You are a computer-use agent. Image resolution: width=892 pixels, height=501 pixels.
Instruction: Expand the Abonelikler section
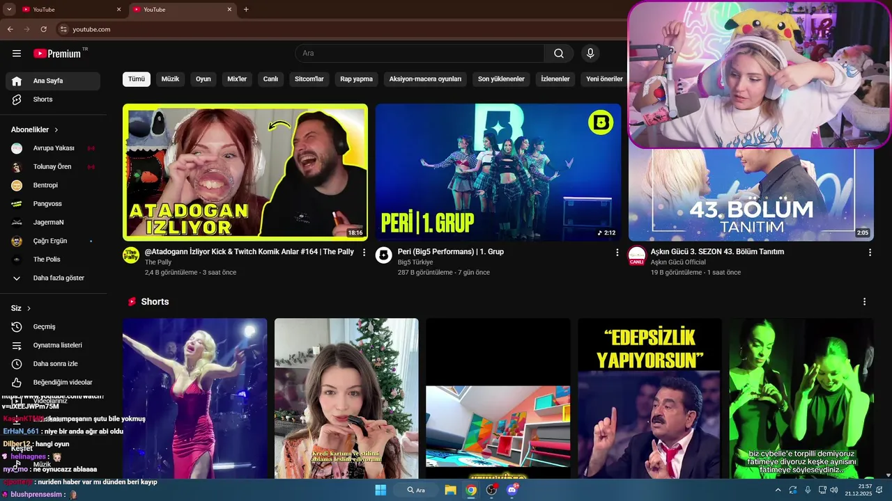pyautogui.click(x=35, y=129)
